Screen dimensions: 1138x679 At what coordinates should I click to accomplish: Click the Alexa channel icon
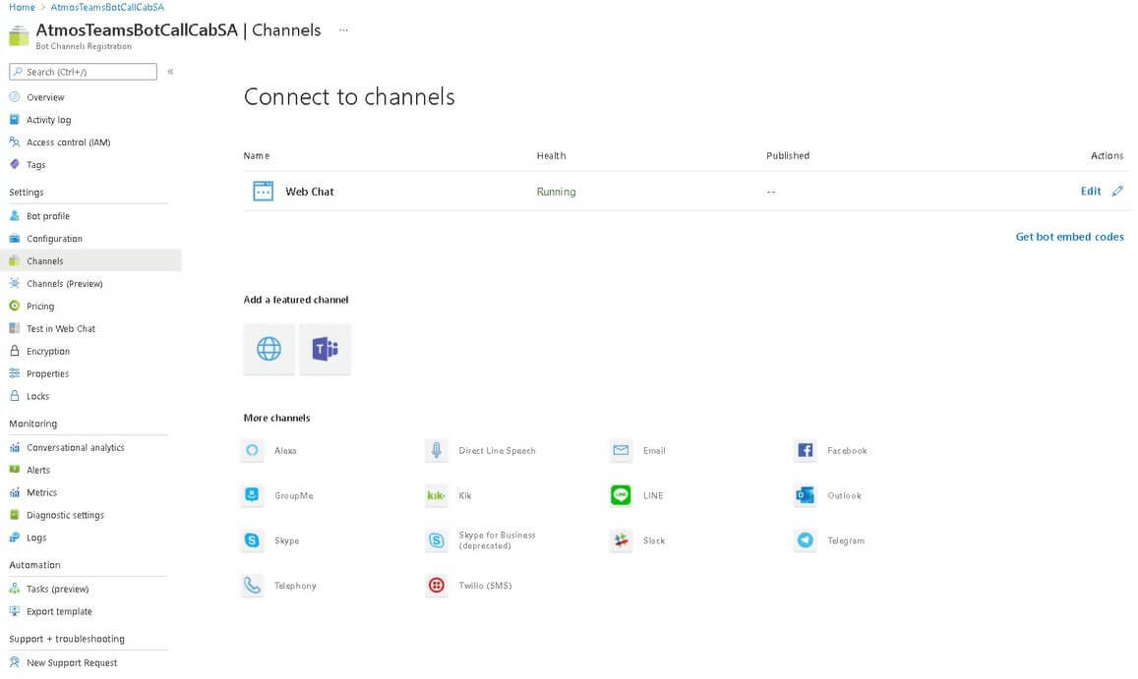click(253, 450)
